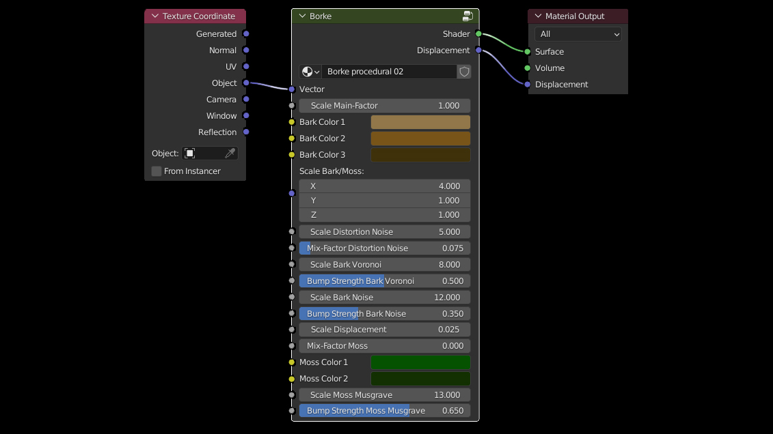Viewport: 773px width, 434px height.
Task: Collapse the Borke node
Action: (302, 16)
